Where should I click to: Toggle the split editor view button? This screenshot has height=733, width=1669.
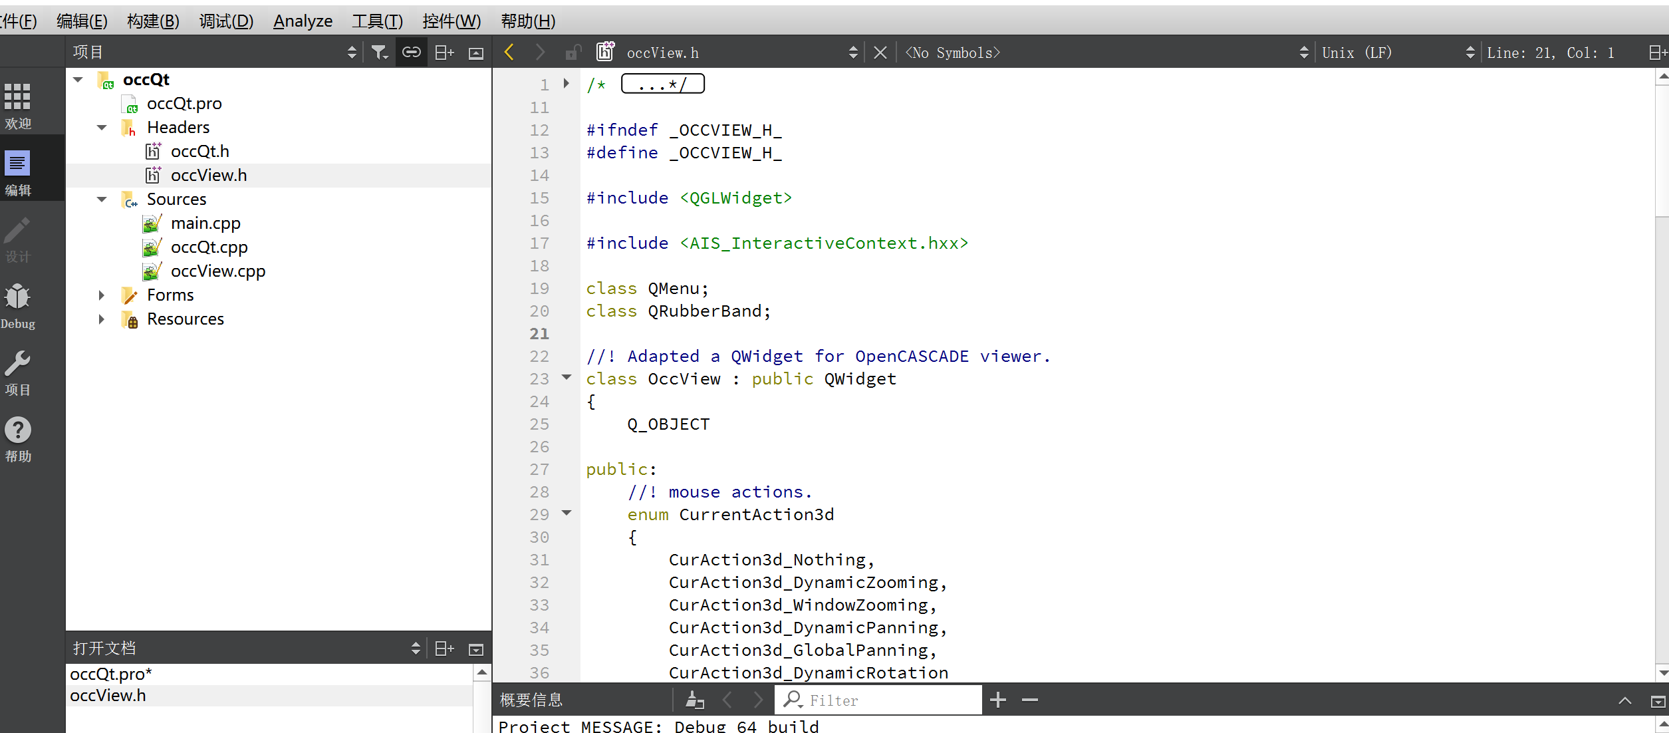click(x=443, y=51)
